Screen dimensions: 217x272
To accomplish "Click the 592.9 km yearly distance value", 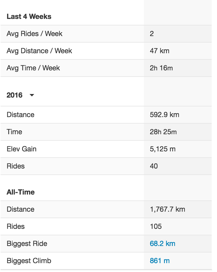I will tap(165, 115).
